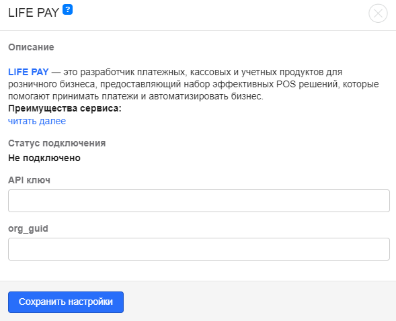Image resolution: width=396 pixels, height=321 pixels.
Task: Expand description via "читать далее" link
Action: [37, 121]
